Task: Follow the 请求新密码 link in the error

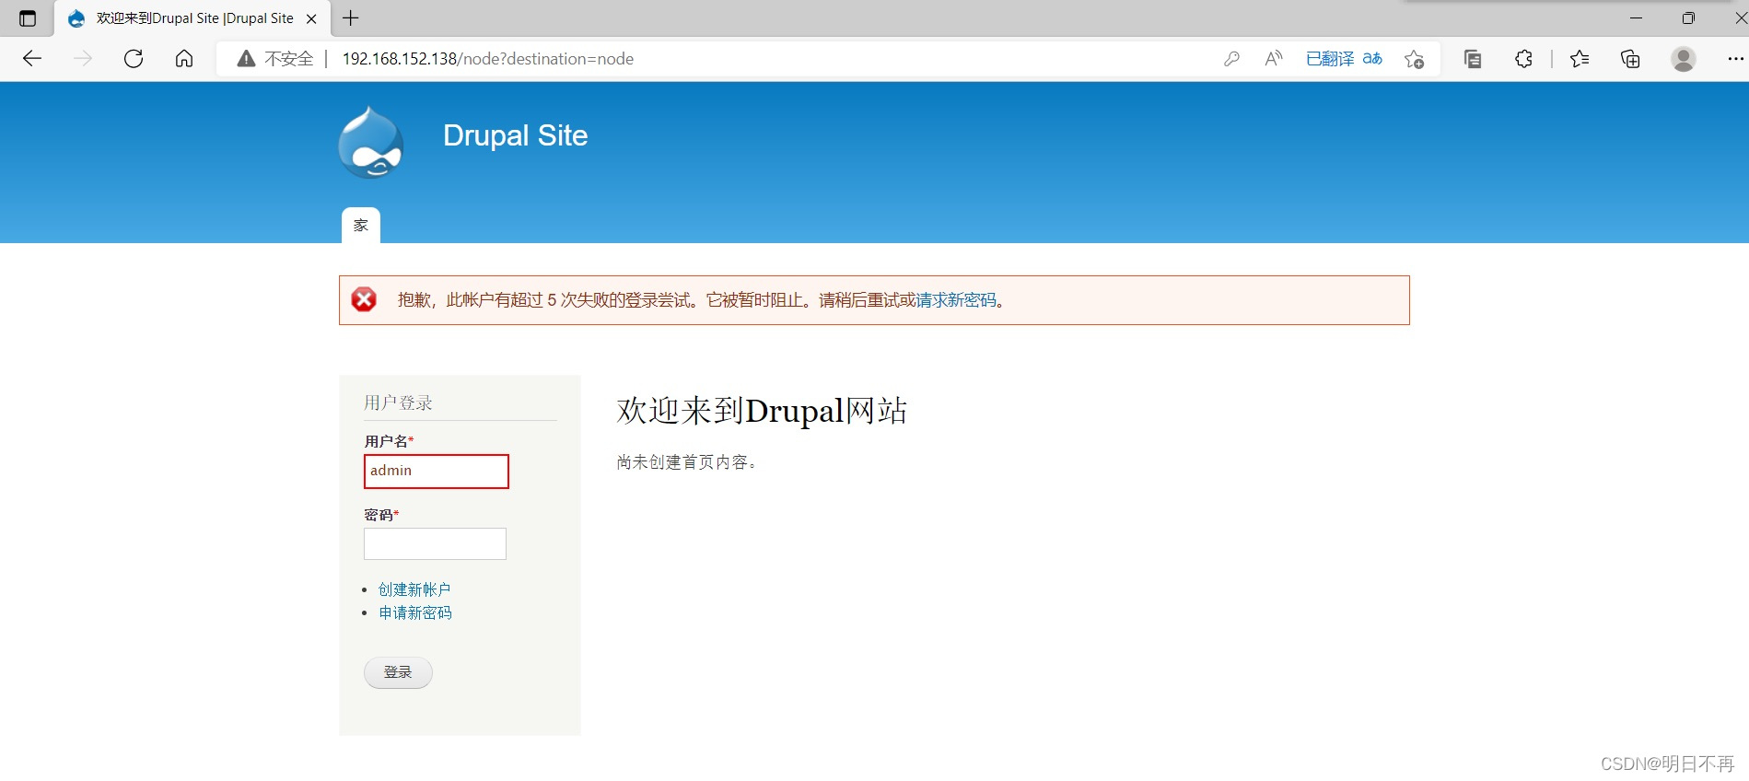Action: tap(956, 300)
